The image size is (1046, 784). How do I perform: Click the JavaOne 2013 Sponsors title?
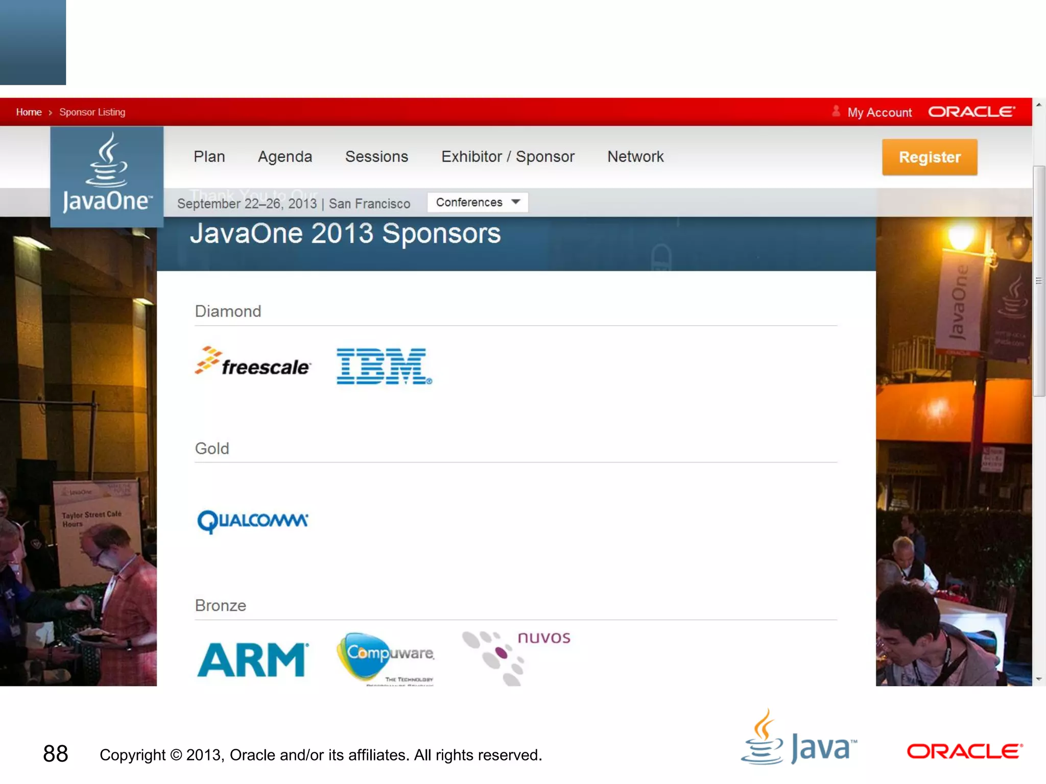click(x=345, y=234)
